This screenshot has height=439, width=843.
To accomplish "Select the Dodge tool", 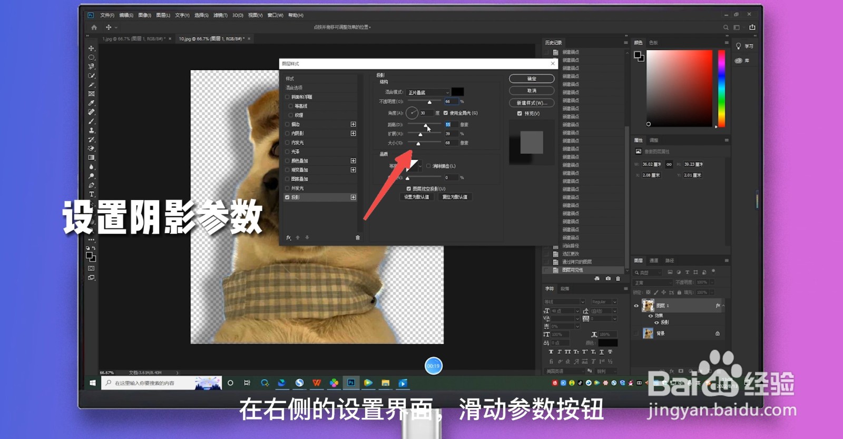I will pyautogui.click(x=91, y=176).
